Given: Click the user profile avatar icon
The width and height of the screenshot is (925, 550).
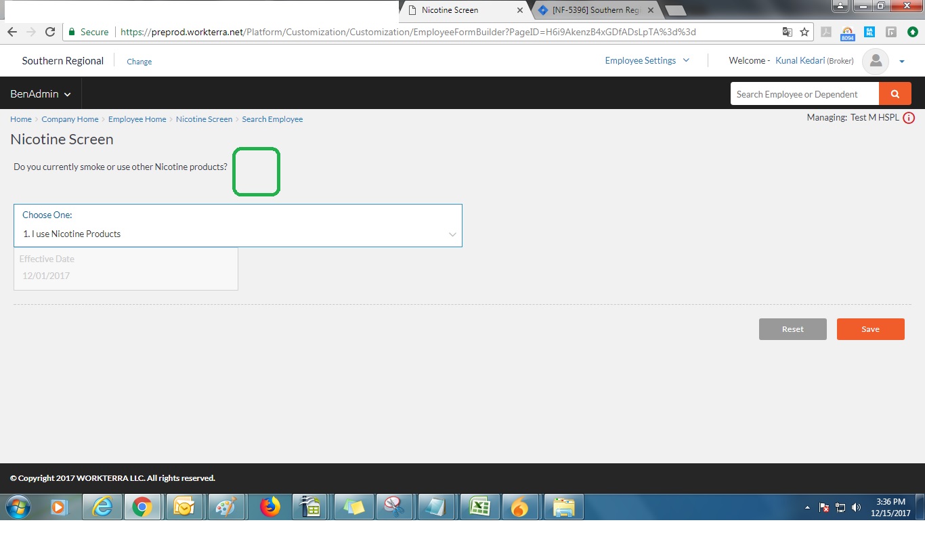Looking at the screenshot, I should 875,61.
